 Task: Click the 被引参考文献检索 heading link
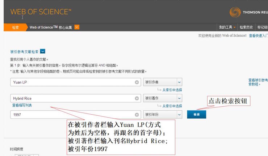(x=24, y=52)
